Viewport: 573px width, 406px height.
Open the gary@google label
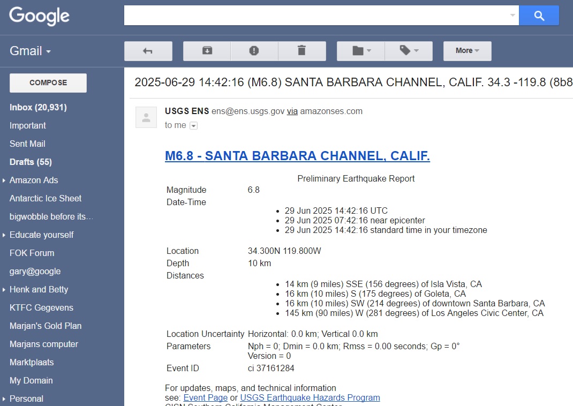35,272
